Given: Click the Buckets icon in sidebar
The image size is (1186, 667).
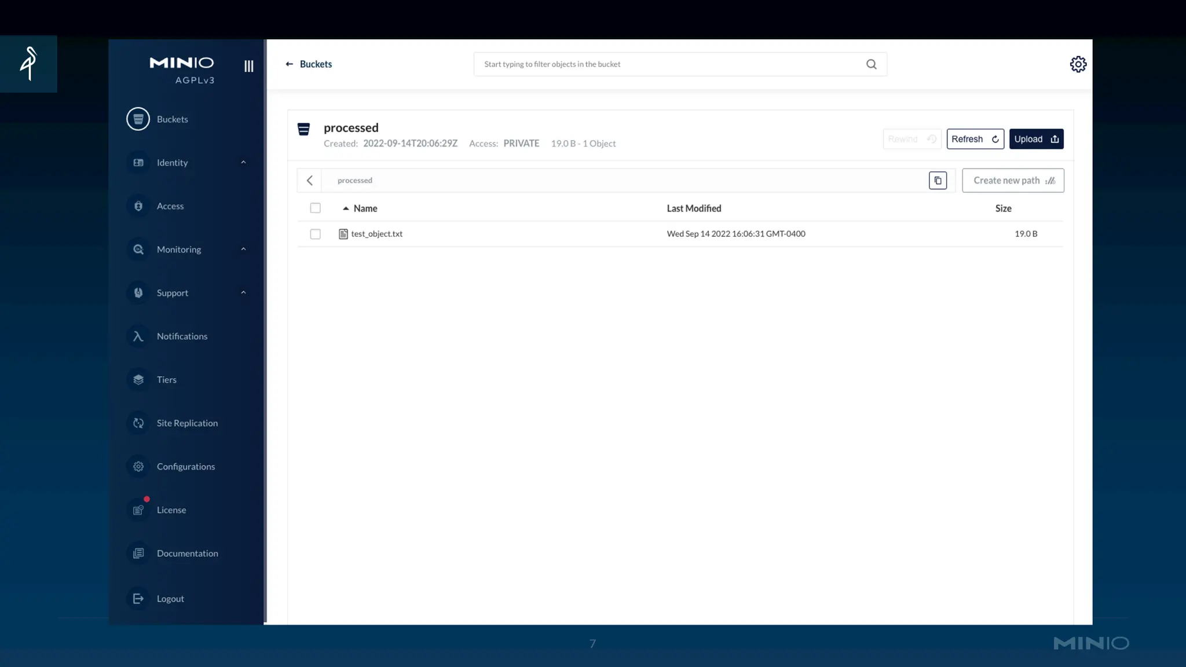Looking at the screenshot, I should (138, 119).
